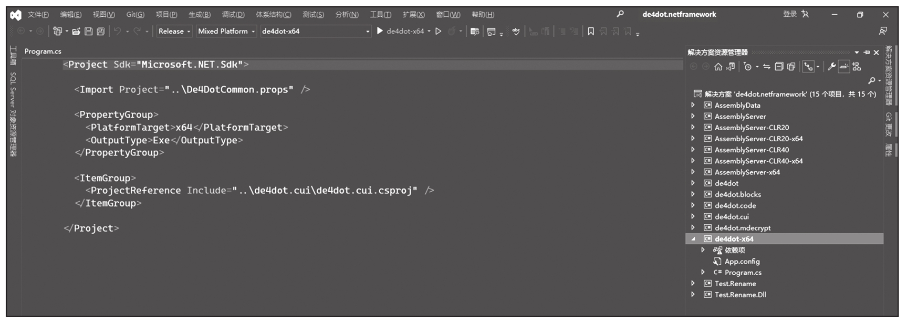907x323 pixels.
Task: Open the 文件(F) menu
Action: [x=38, y=15]
